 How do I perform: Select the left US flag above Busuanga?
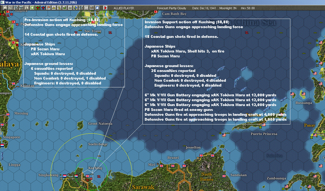tap(292, 94)
